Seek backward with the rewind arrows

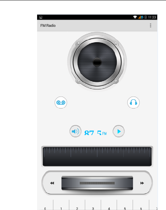pyautogui.click(x=52, y=183)
